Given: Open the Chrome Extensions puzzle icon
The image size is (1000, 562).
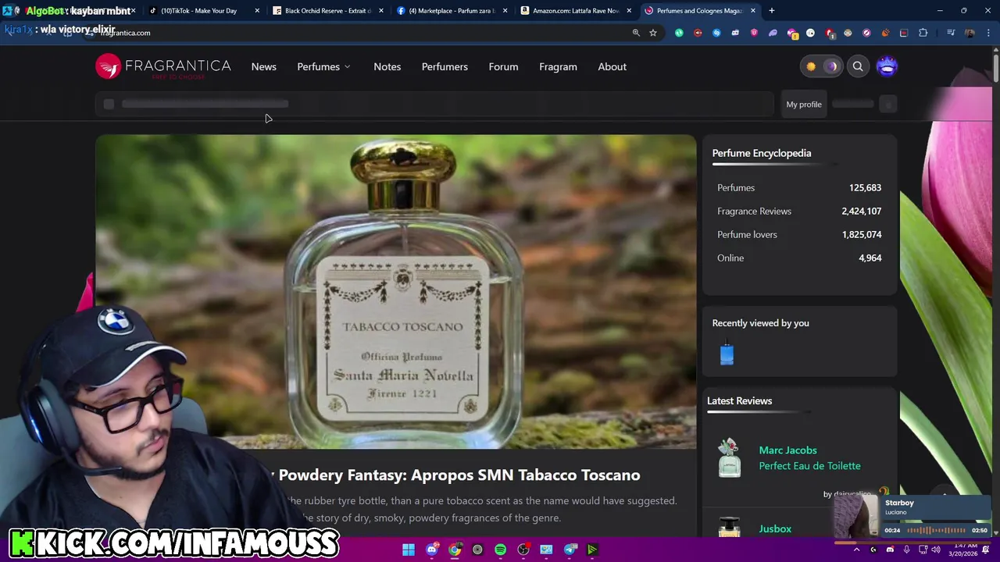Looking at the screenshot, I should click(x=923, y=33).
